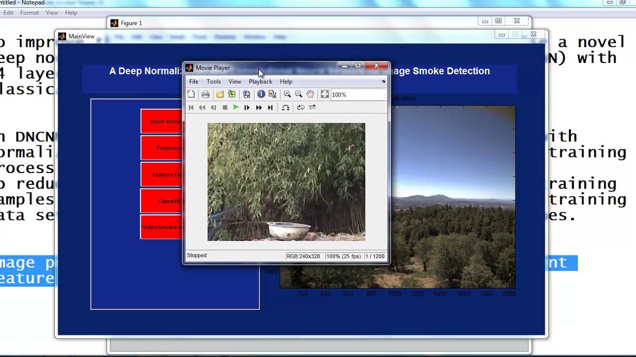Toggle forward/backward playback direction icon
This screenshot has height=357, width=636.
coord(312,108)
